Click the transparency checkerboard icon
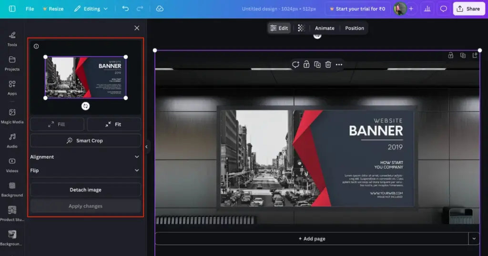 (x=301, y=28)
